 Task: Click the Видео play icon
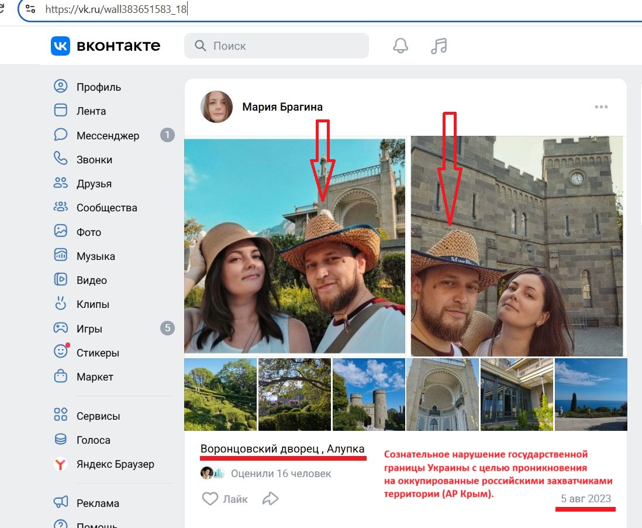61,279
